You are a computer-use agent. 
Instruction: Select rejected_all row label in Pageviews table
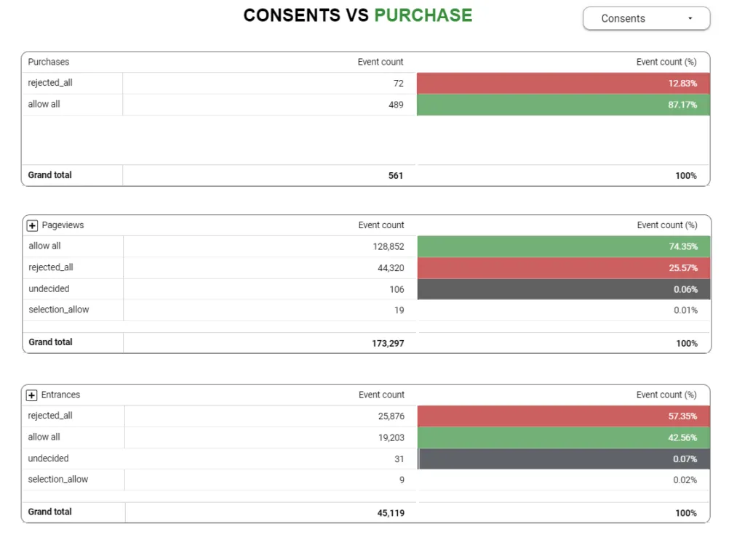click(x=51, y=267)
